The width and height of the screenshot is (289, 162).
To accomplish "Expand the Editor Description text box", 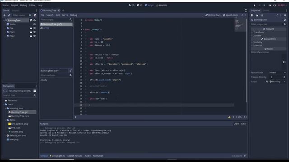I will pos(284,62).
